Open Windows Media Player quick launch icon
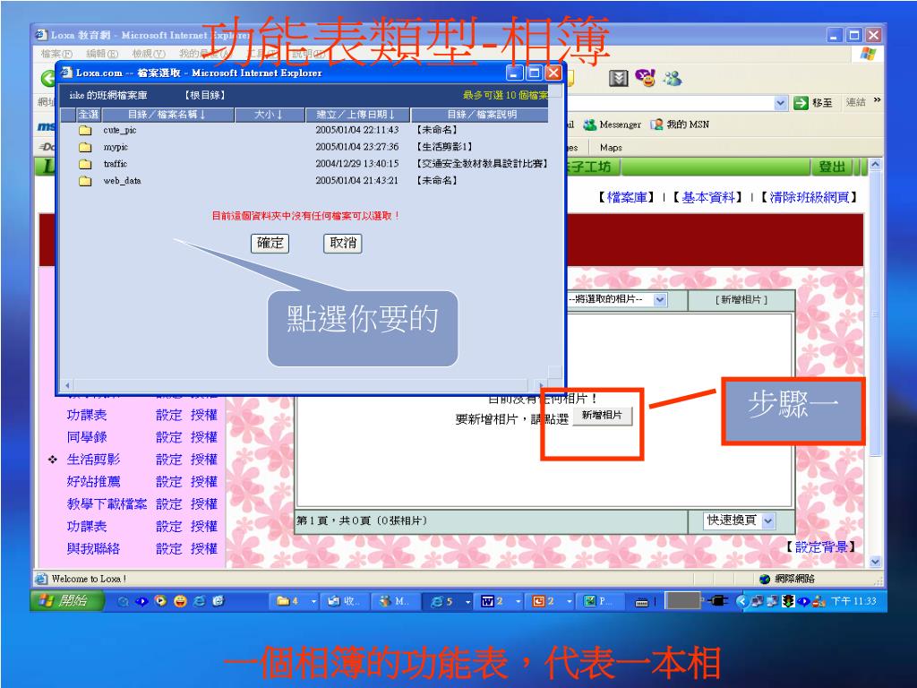 click(x=160, y=601)
